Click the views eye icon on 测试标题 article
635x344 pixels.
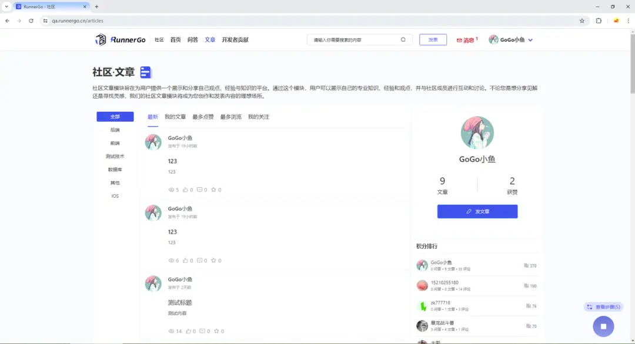(x=171, y=330)
